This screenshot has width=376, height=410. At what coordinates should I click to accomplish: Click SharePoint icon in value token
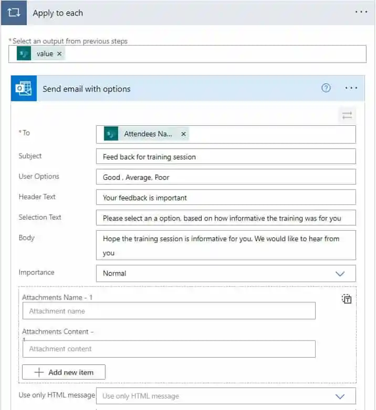pos(23,54)
